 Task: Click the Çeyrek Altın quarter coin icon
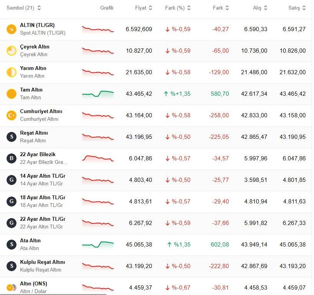tap(12, 51)
